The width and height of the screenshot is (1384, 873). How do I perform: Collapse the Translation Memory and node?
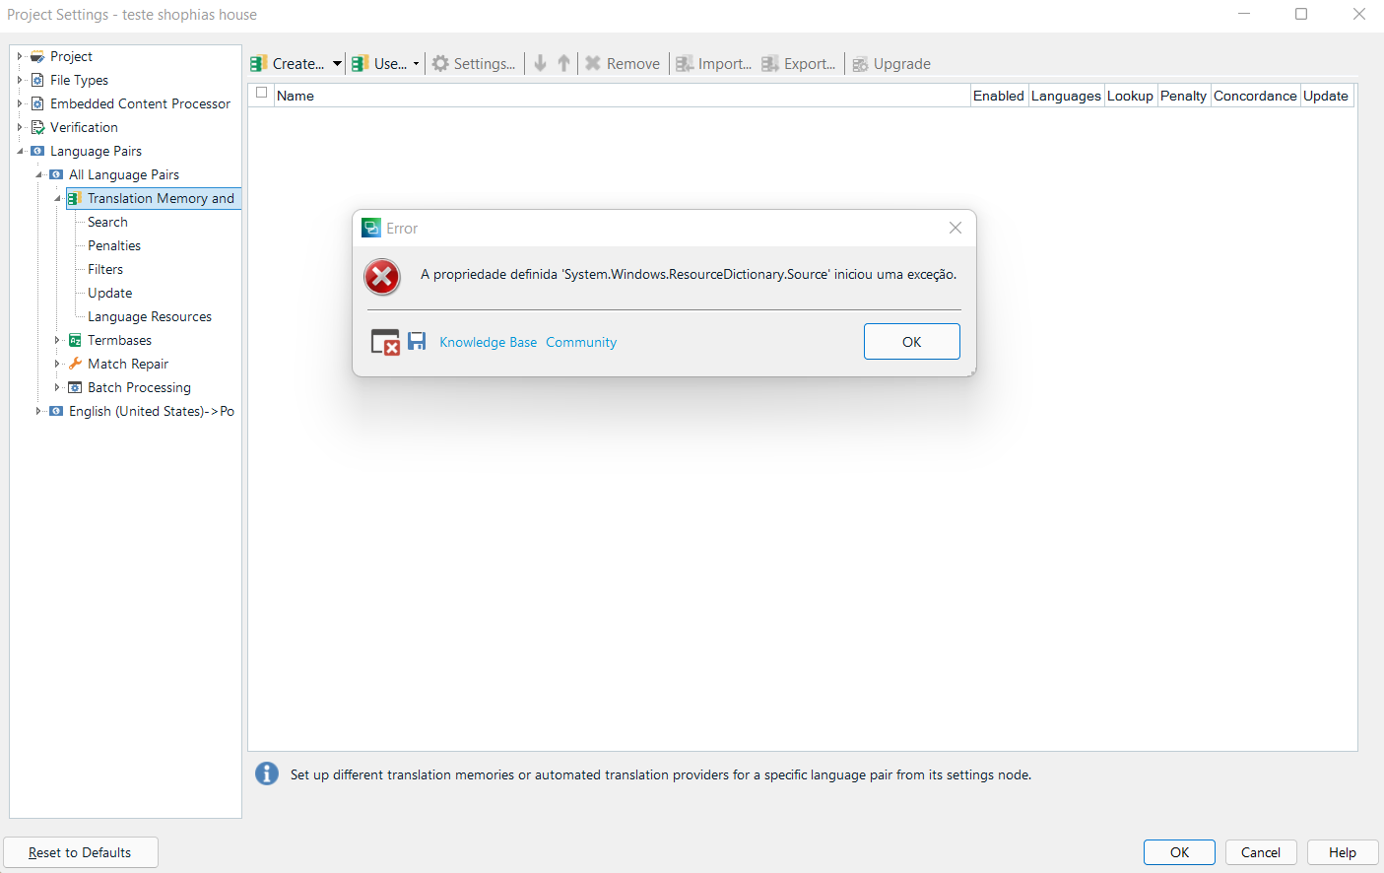[x=57, y=198]
